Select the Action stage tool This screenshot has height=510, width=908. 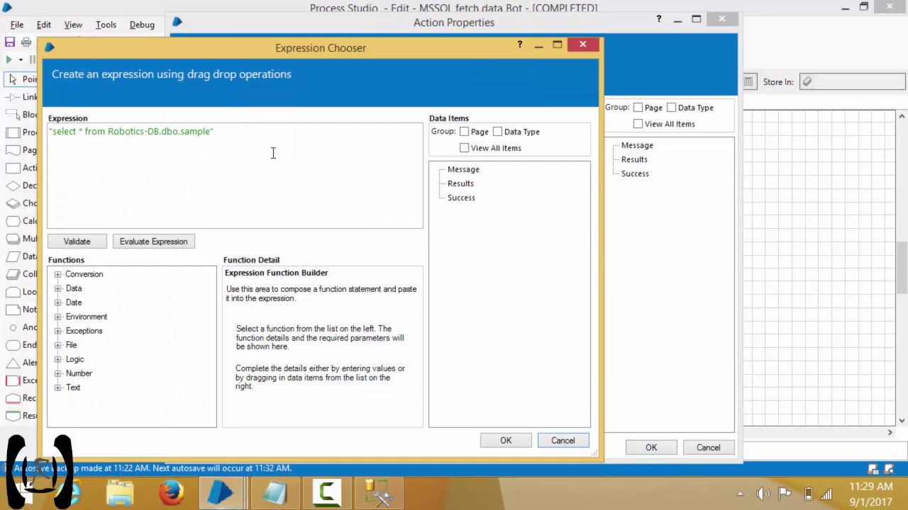pyautogui.click(x=20, y=168)
